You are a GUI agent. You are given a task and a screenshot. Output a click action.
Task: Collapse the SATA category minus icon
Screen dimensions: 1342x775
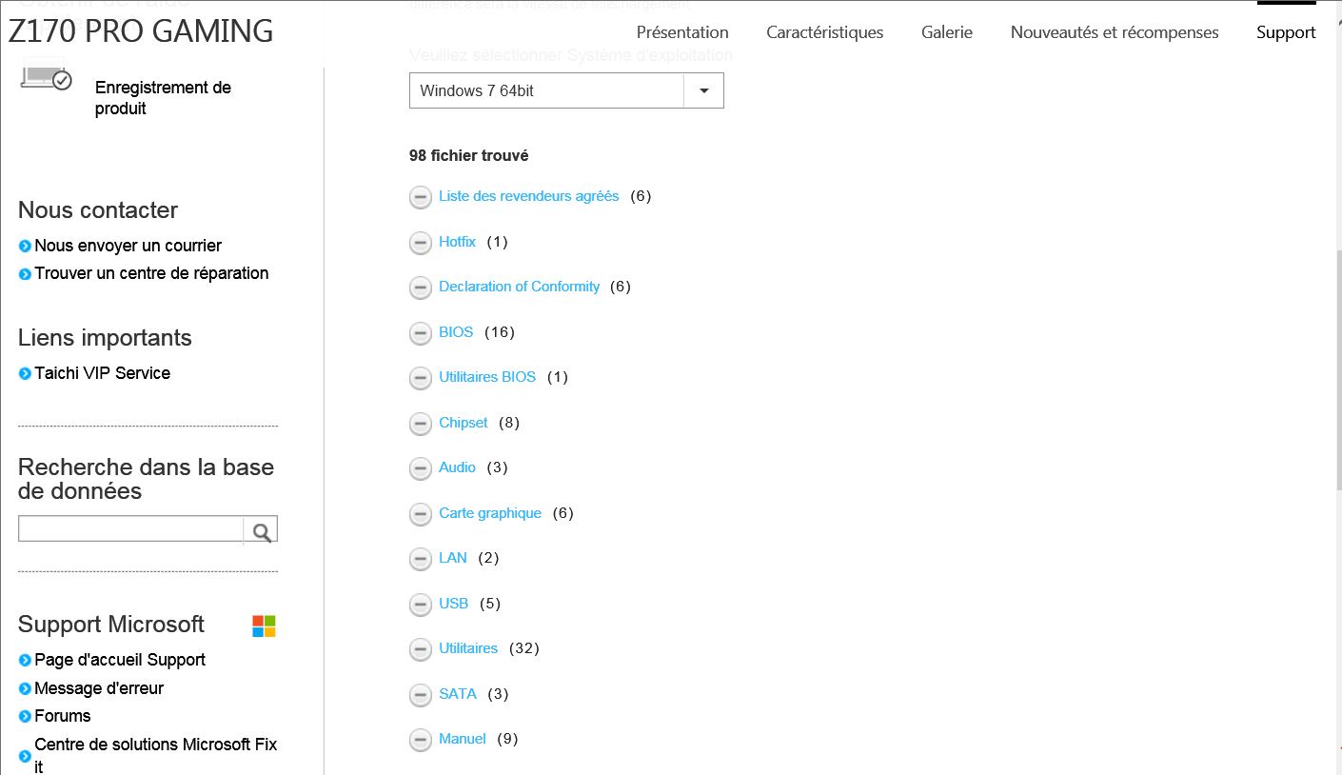(x=421, y=695)
